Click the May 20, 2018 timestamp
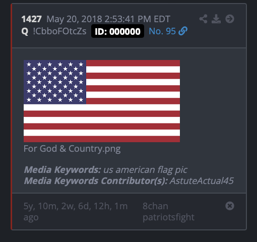257x242 pixels. [x=108, y=19]
